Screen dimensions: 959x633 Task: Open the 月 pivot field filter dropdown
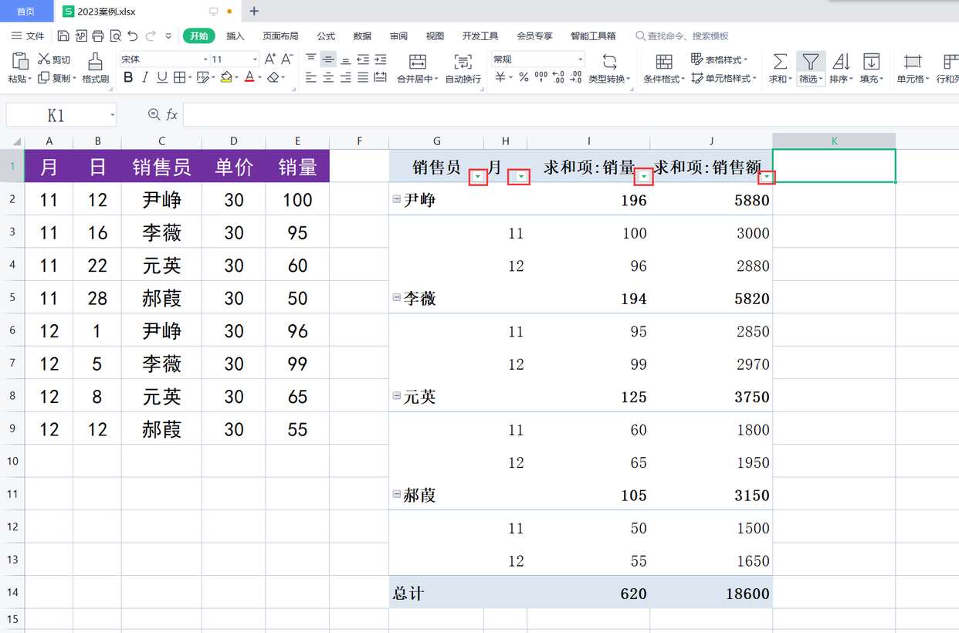pos(521,178)
